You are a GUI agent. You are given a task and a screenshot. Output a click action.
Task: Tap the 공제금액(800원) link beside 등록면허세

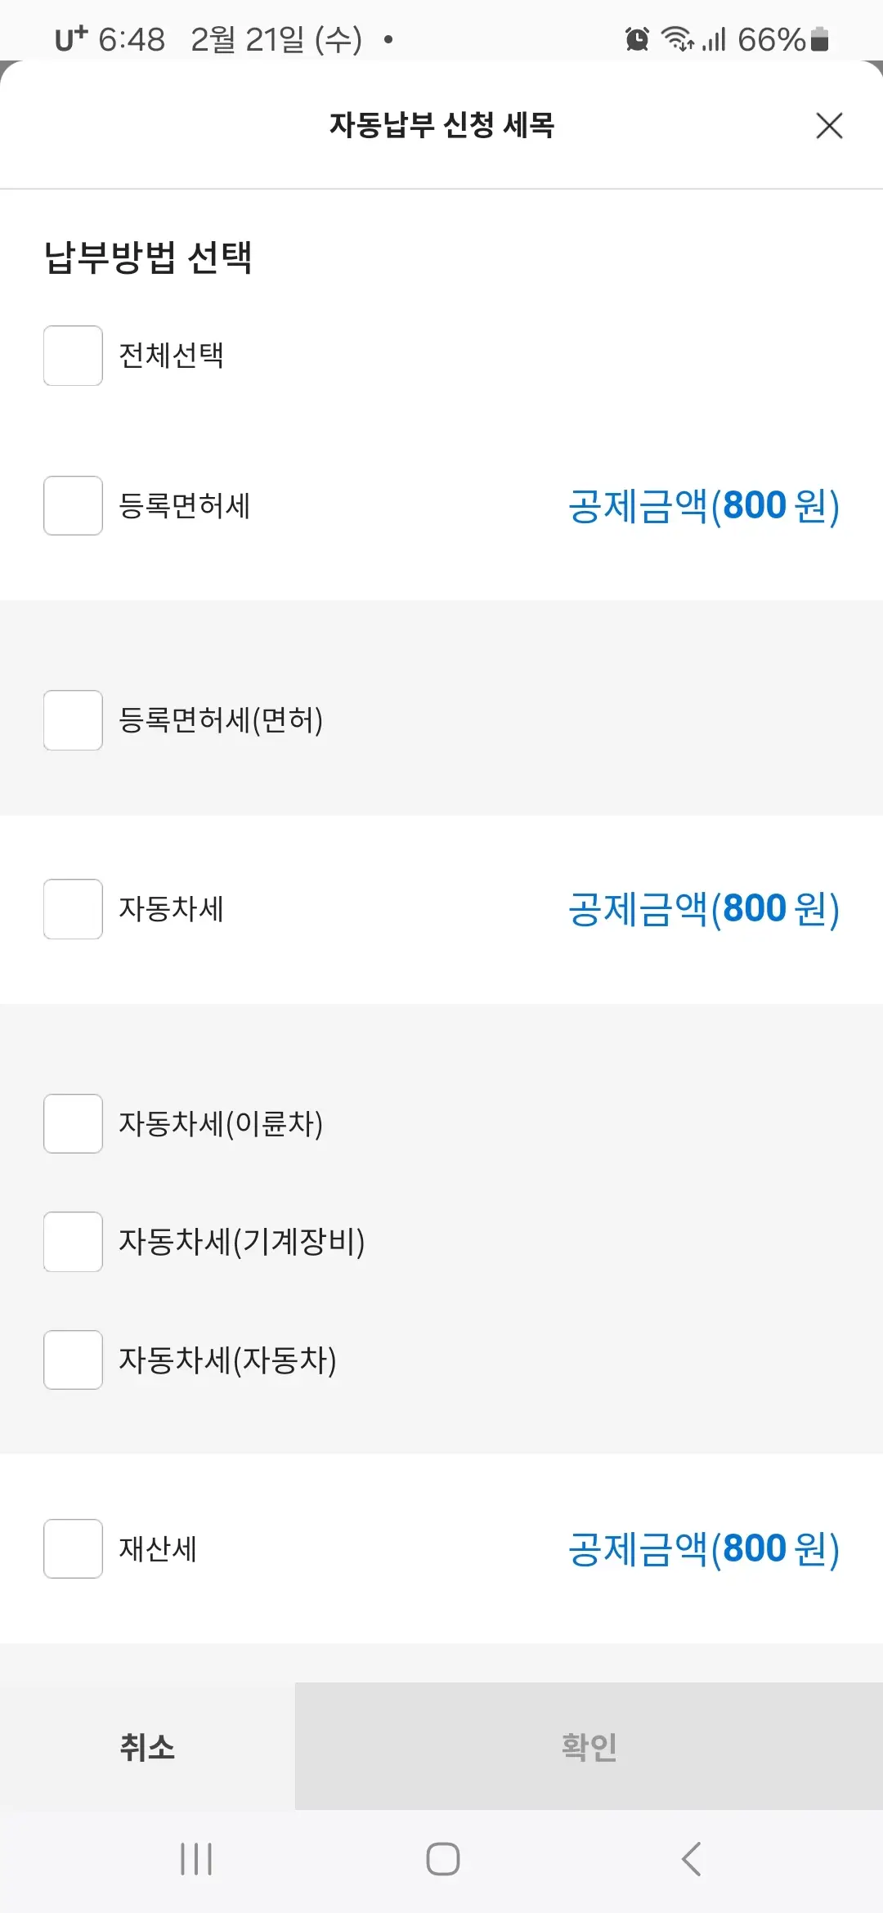(701, 507)
